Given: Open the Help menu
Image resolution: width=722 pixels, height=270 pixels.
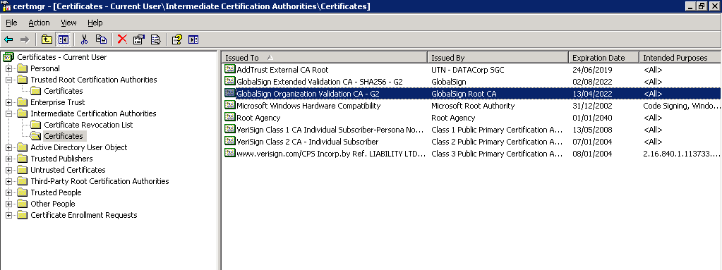Looking at the screenshot, I should point(95,23).
